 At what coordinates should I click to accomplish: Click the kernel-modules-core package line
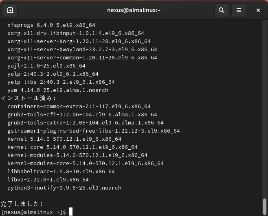tap(86, 163)
